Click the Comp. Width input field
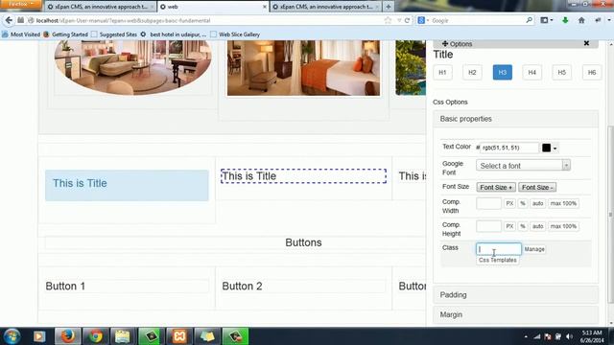 point(488,203)
